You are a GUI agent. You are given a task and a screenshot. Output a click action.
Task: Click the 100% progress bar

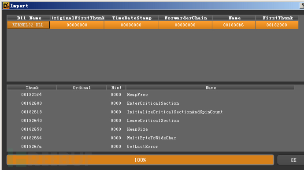coord(140,160)
